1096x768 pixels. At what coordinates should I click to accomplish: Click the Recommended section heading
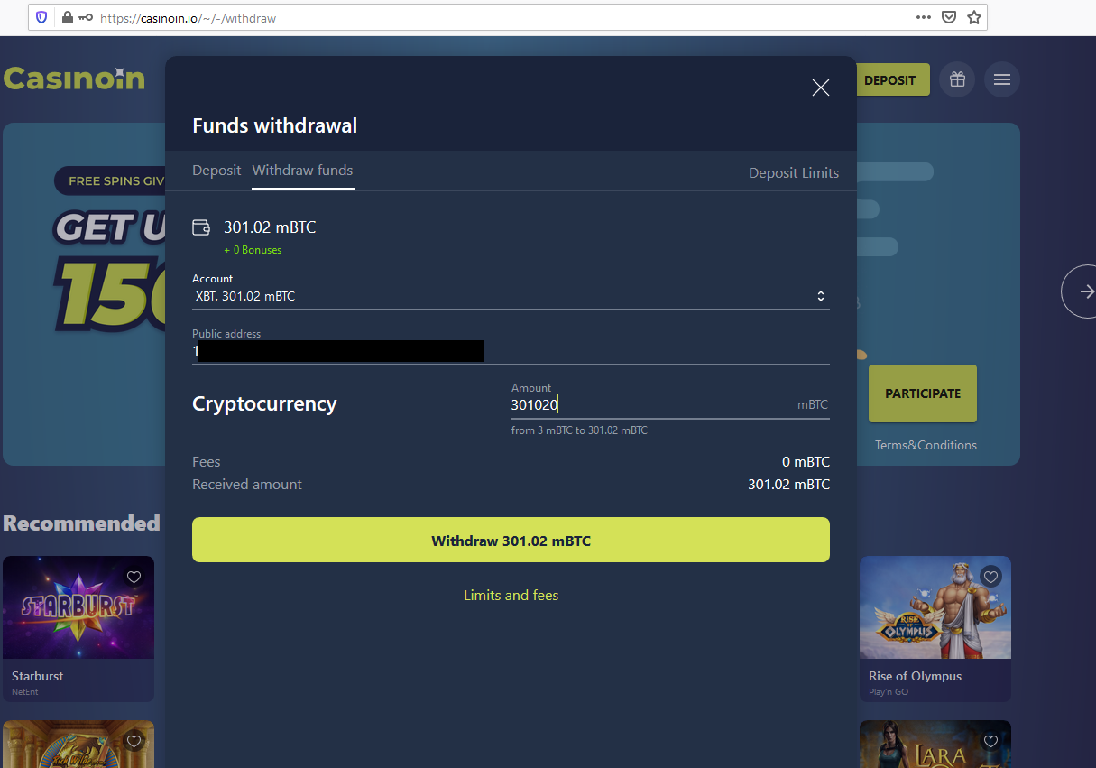tap(81, 523)
